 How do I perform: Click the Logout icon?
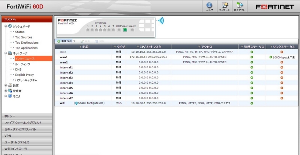239,6
